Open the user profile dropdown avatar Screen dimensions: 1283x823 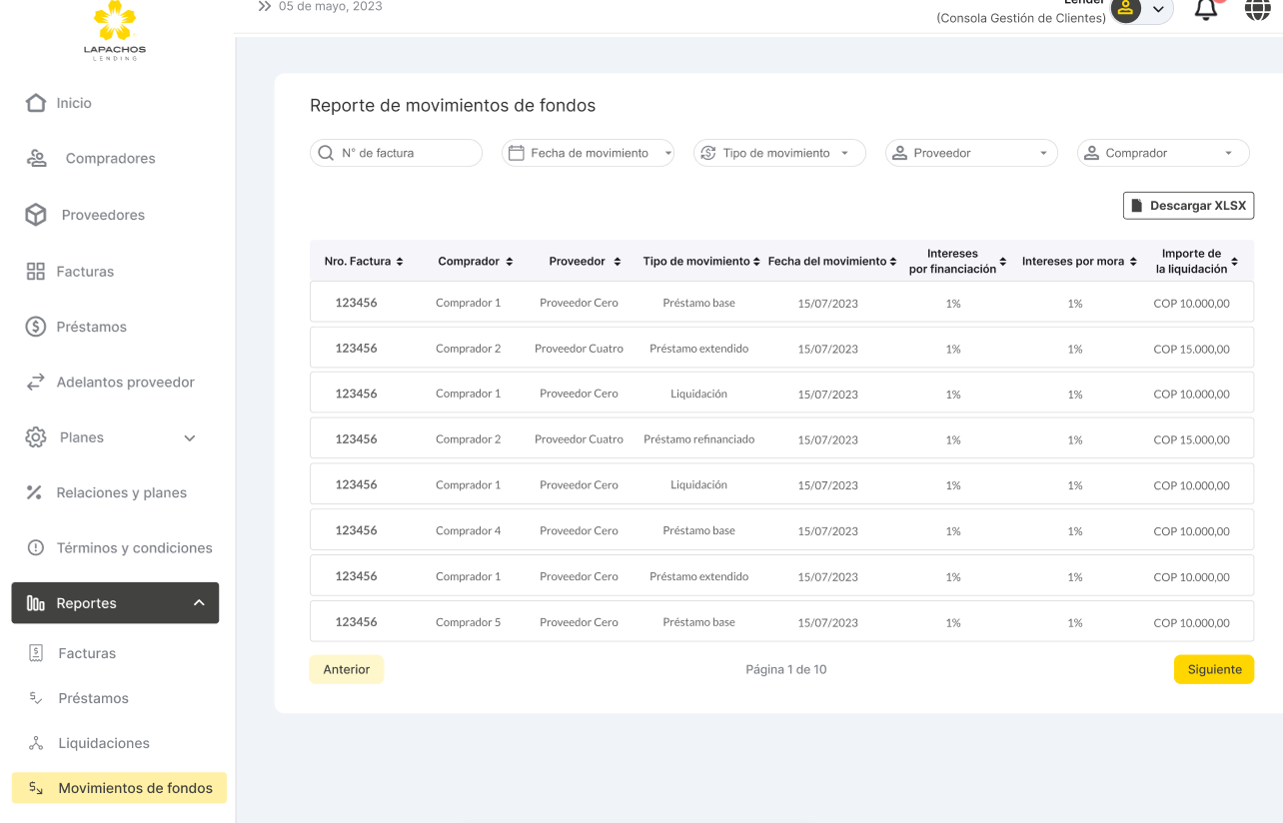(1140, 9)
